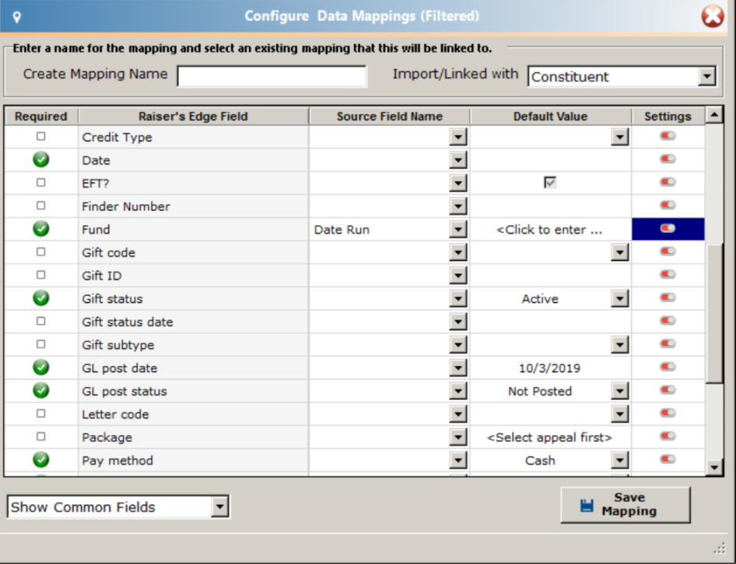Check the Required box for EFT?
Screen dimensions: 736x564
click(41, 183)
